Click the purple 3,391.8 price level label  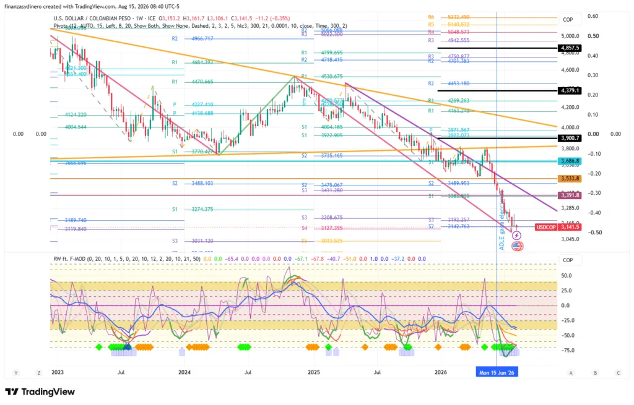click(x=570, y=195)
